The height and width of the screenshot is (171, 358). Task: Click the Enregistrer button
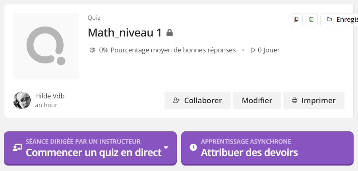tap(339, 19)
